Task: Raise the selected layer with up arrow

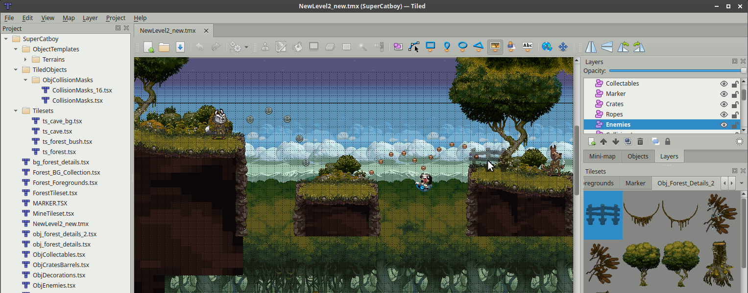Action: [x=603, y=141]
